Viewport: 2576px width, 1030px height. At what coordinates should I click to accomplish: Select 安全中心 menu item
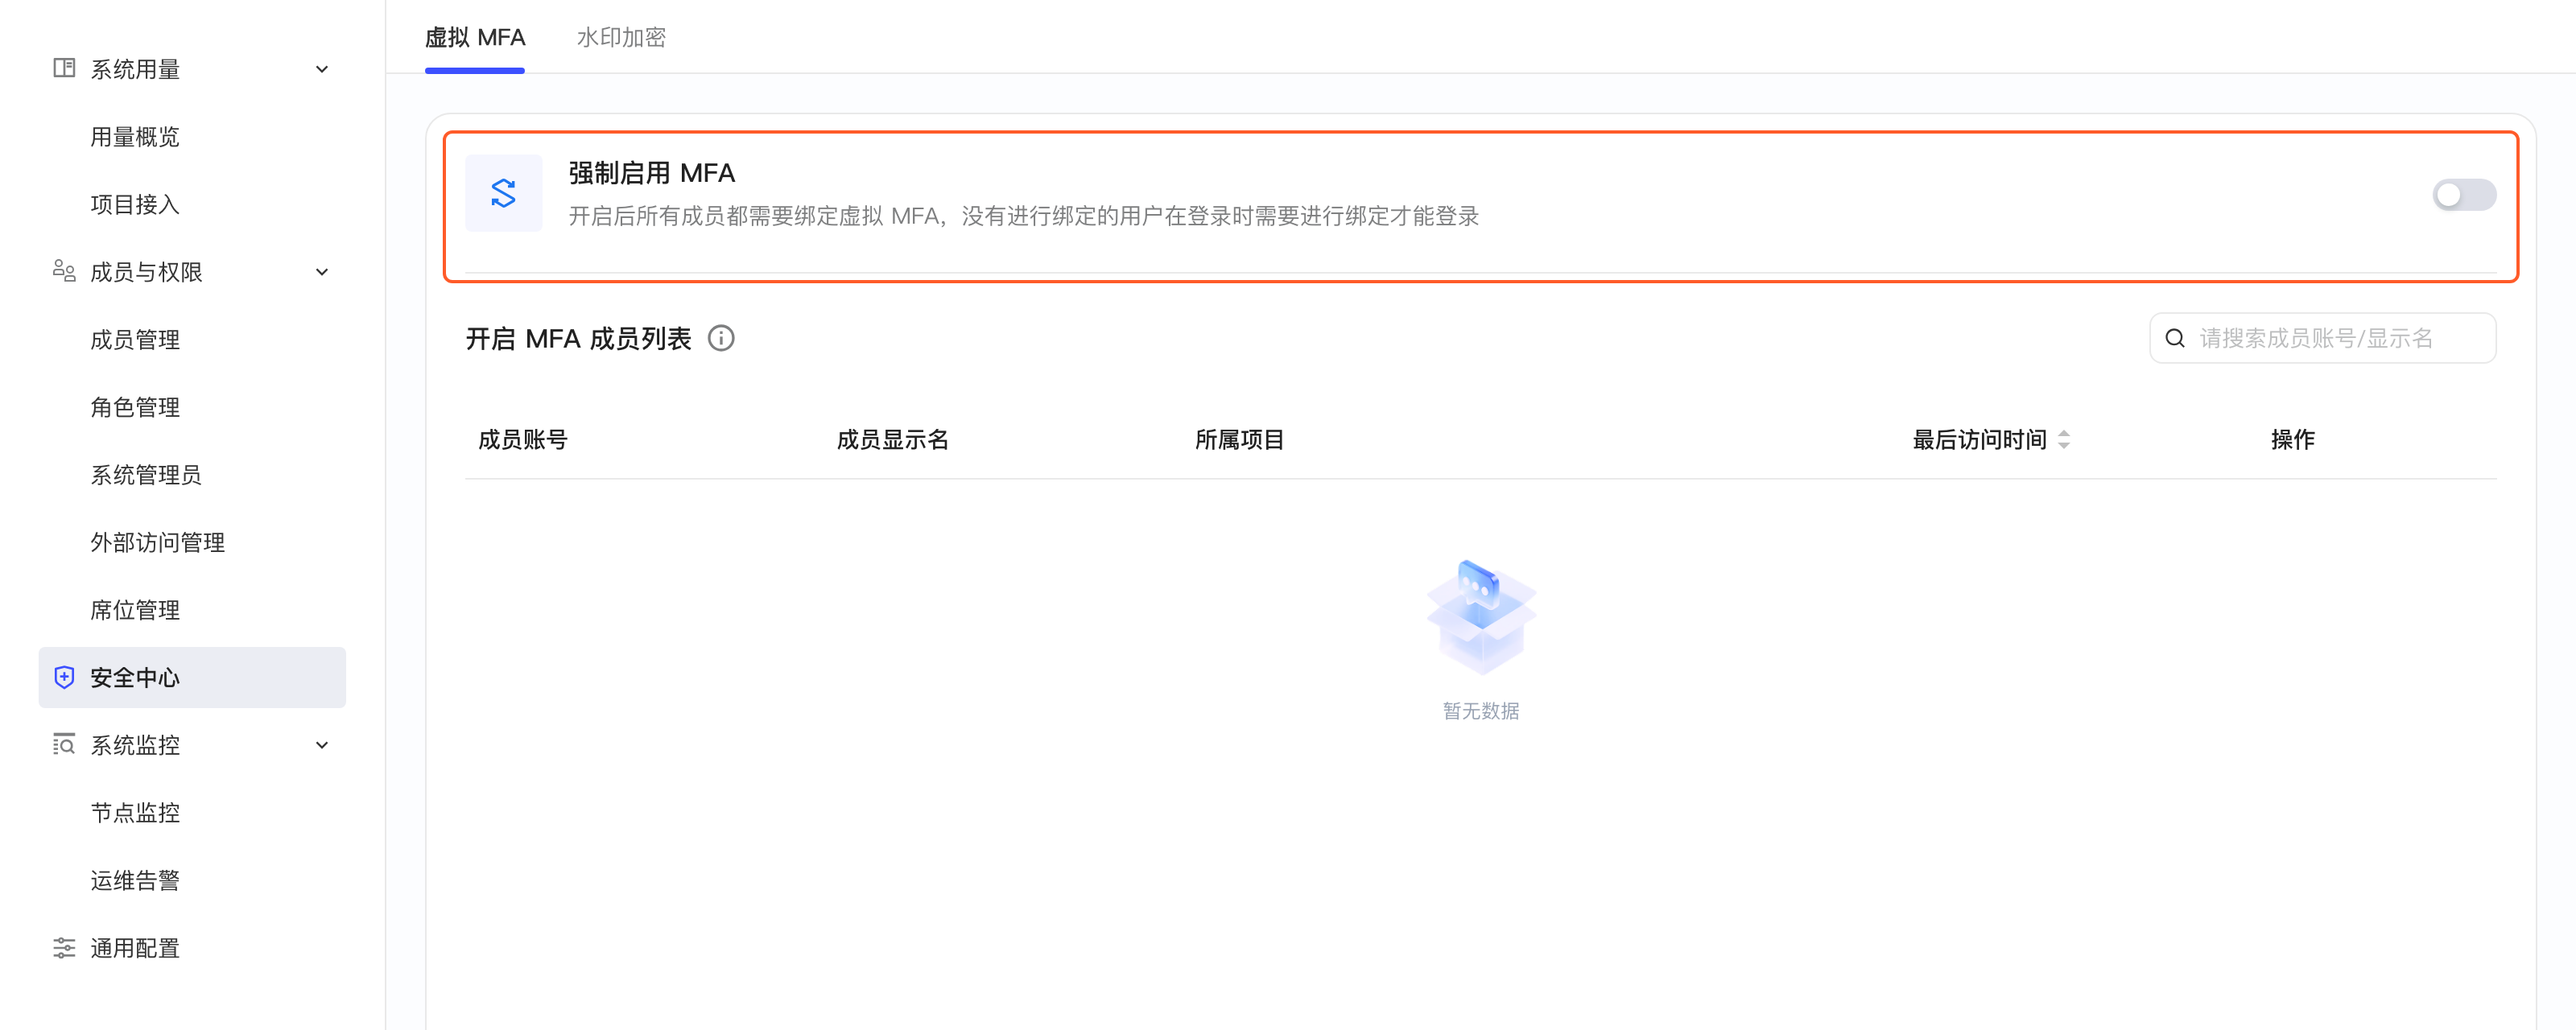click(x=192, y=677)
